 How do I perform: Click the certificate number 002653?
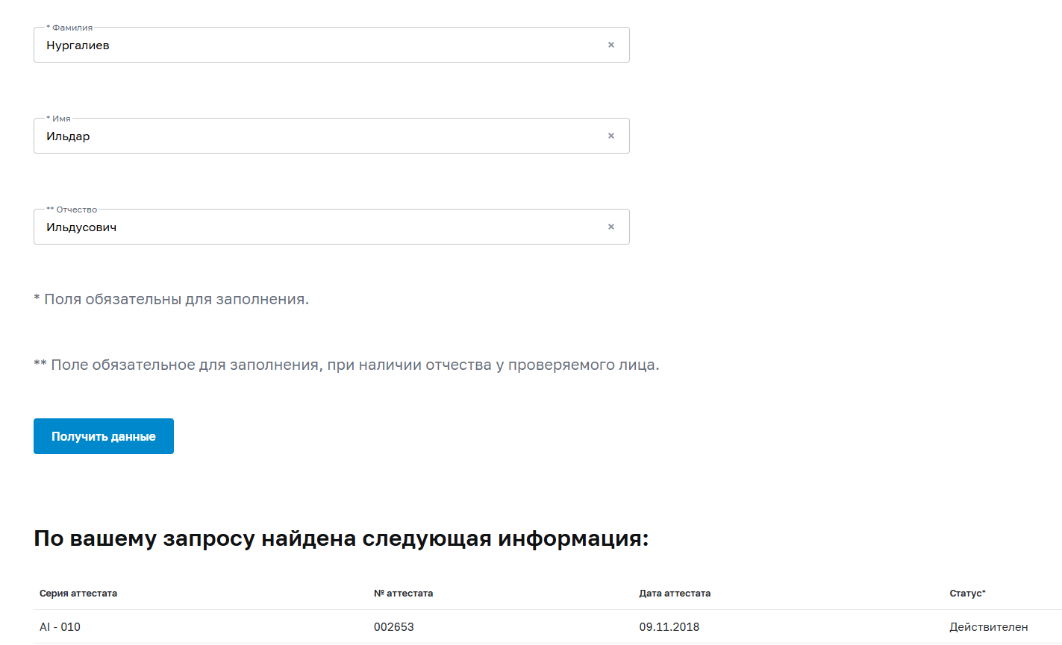(x=394, y=627)
